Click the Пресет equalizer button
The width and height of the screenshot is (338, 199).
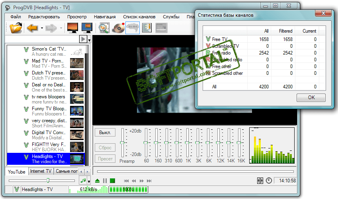click(105, 159)
